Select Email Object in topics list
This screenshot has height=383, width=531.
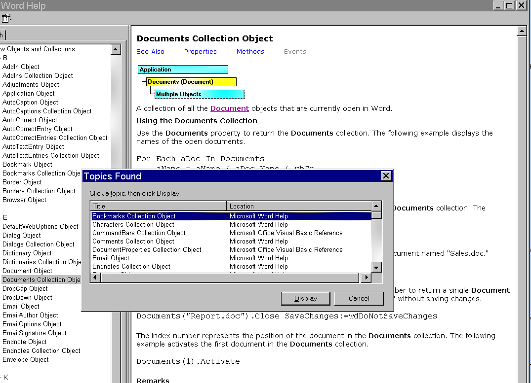(x=111, y=258)
